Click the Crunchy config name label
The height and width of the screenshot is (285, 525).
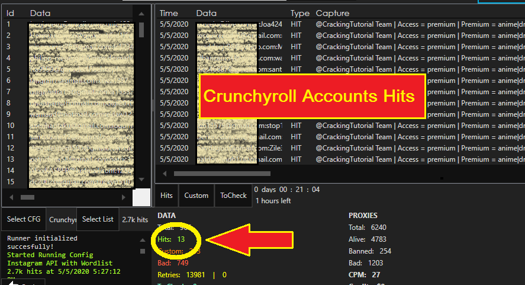(x=63, y=220)
